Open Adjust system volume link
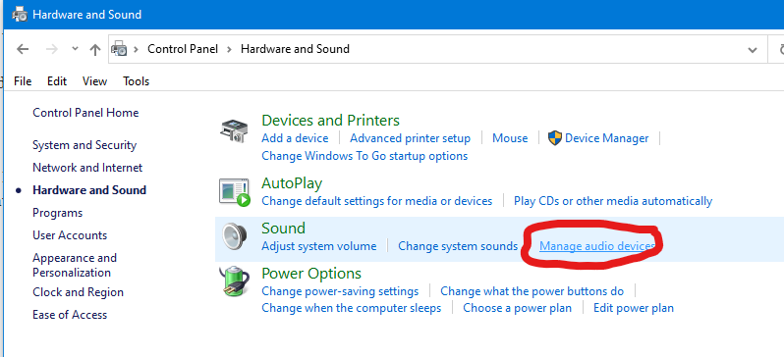The width and height of the screenshot is (784, 357). [x=319, y=246]
